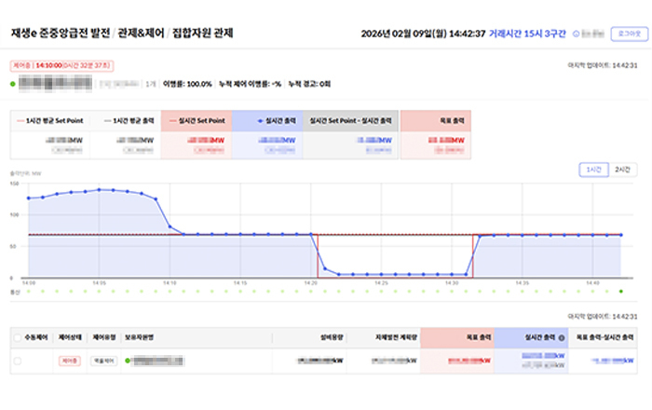Click the 로그아웃 button
Viewport: 652px width, 410px height.
point(623,34)
